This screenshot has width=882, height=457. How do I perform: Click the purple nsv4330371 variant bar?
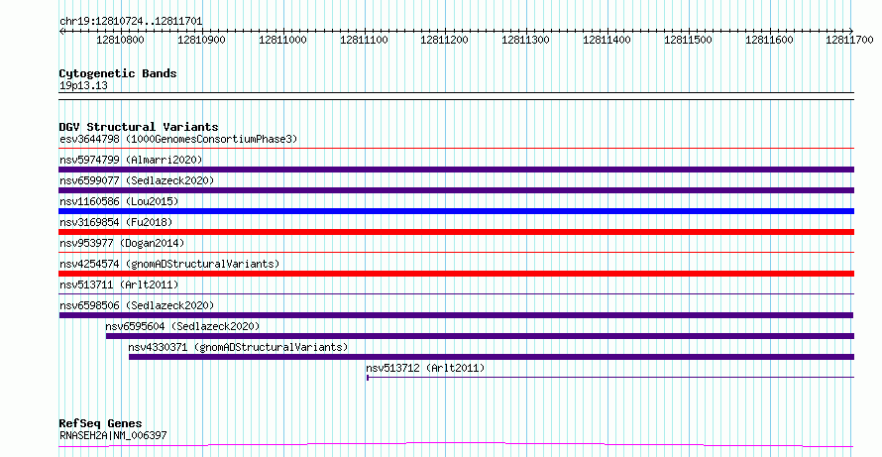point(492,357)
